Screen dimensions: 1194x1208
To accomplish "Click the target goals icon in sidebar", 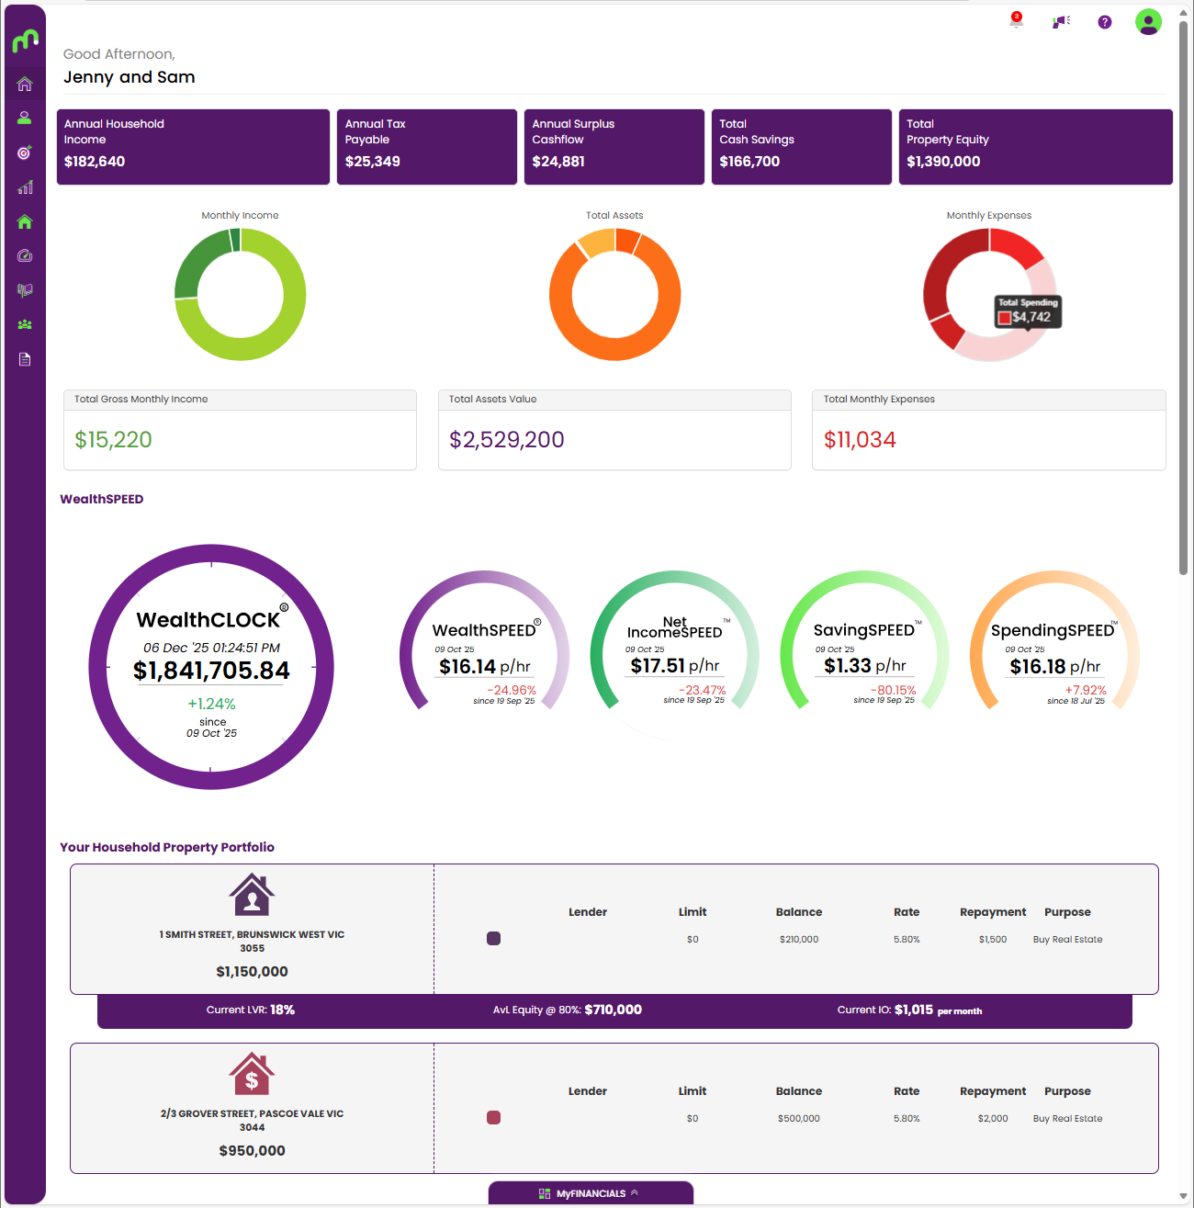I will pos(25,152).
